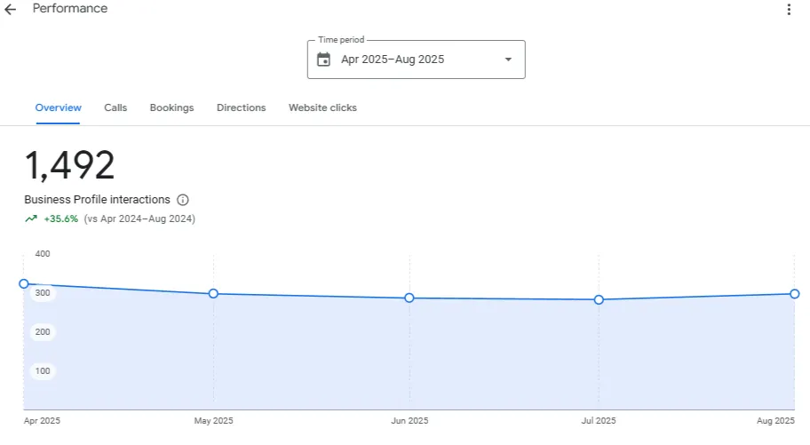Open the Website clicks tab

(x=322, y=107)
